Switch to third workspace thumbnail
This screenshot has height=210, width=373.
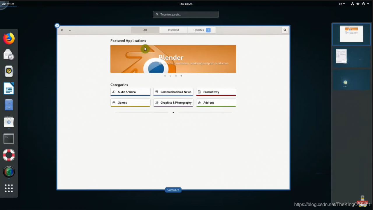point(351,80)
